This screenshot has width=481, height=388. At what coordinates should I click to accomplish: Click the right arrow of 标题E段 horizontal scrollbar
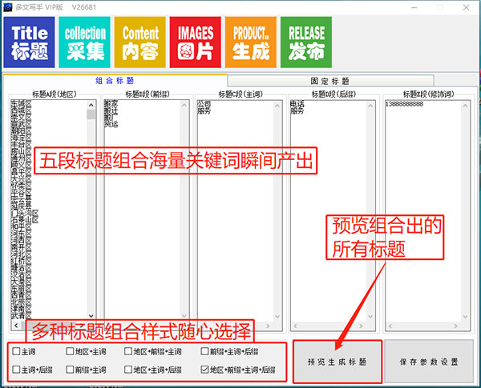456,326
